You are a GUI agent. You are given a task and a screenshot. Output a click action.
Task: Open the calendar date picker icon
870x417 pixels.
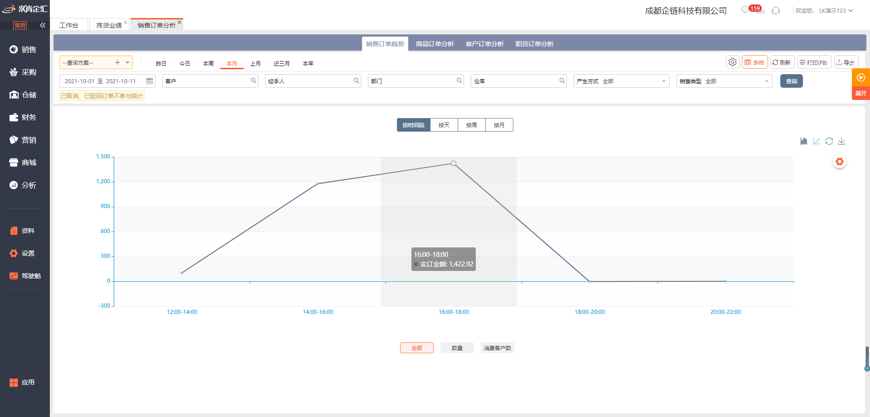(x=150, y=81)
